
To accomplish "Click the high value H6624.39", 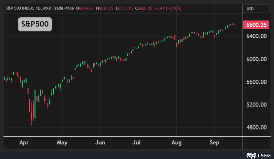I will [x=105, y=7].
